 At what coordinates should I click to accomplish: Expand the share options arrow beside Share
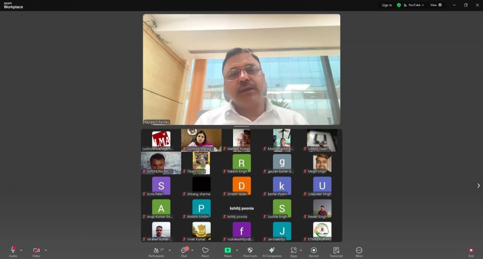(x=237, y=250)
